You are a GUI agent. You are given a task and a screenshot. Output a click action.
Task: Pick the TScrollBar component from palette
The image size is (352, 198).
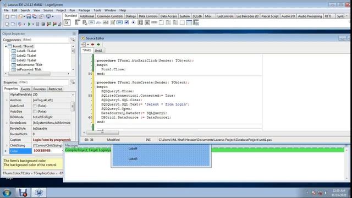154,23
